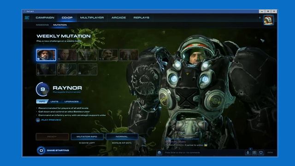295x166 pixels.
Task: Maximize the StarCraft II window
Action: 268,11
